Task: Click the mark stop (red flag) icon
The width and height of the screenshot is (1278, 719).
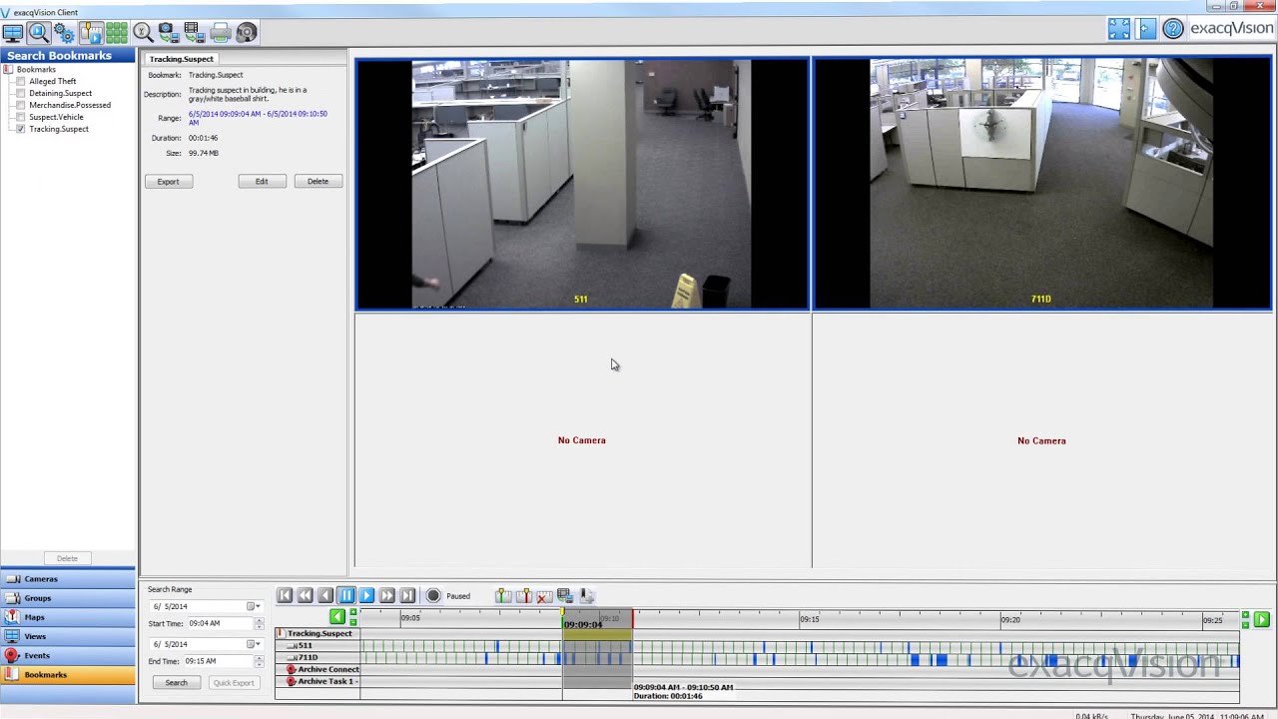Action: point(523,595)
